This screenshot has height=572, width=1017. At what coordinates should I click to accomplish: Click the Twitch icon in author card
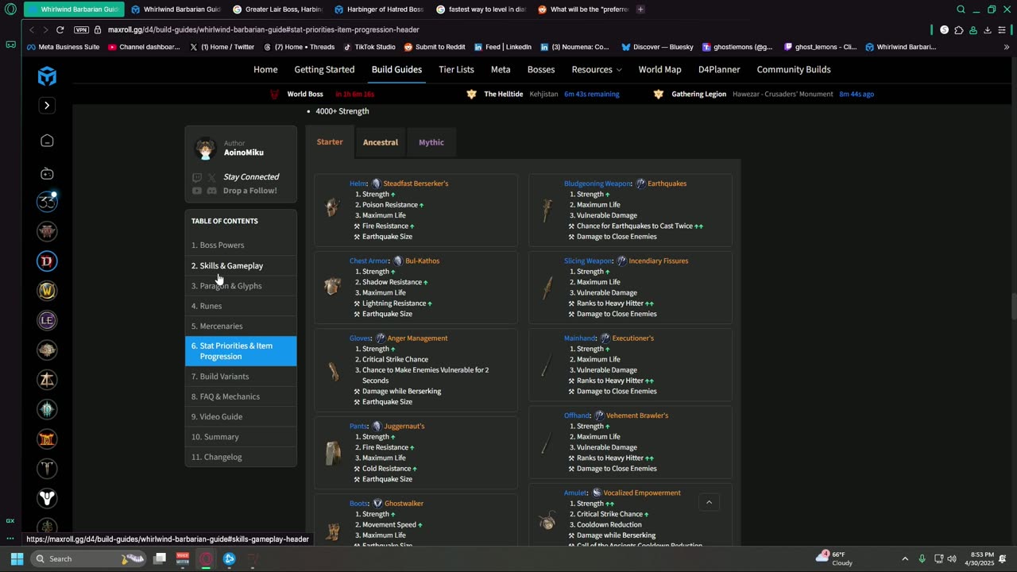[x=197, y=177]
